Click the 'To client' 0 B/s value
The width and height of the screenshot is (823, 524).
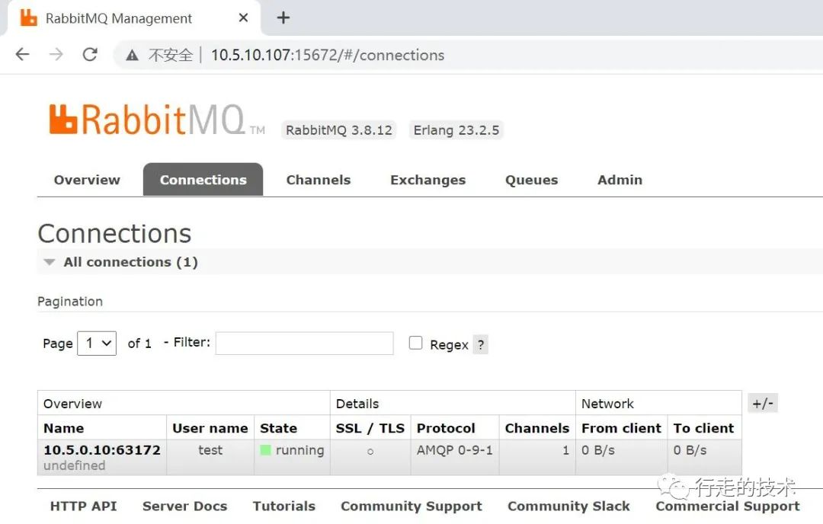tap(690, 450)
